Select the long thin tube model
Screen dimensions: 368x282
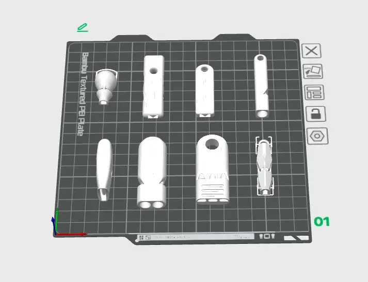261,86
